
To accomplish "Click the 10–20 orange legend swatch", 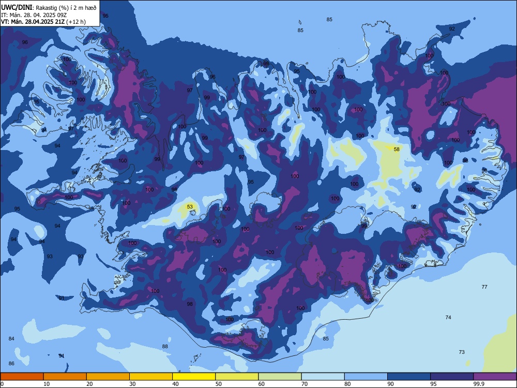I will pyautogui.click(x=65, y=377).
